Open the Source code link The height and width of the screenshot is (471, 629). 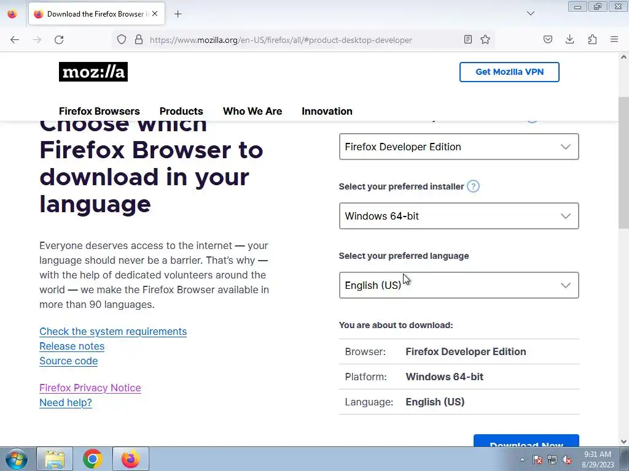point(69,361)
